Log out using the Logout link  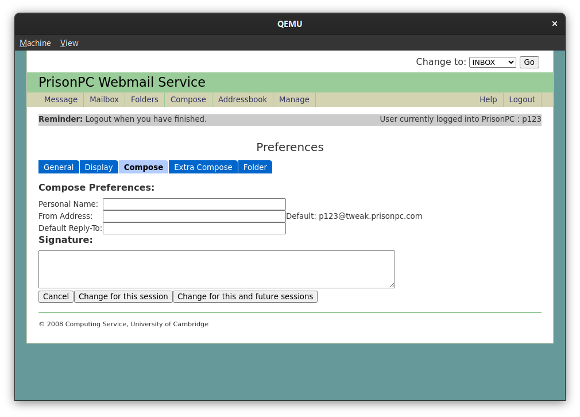coord(522,99)
